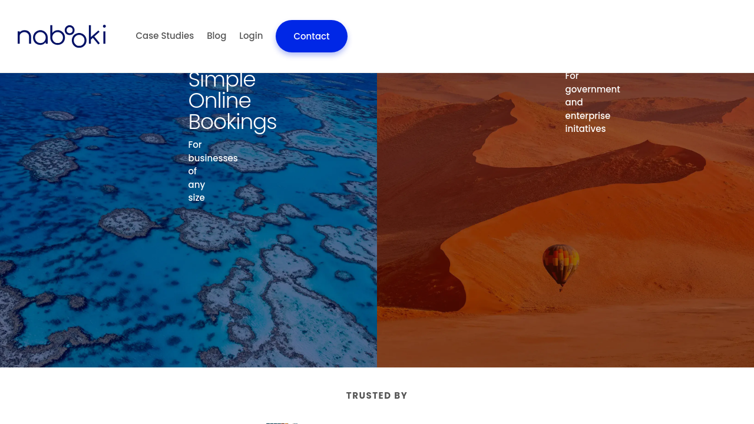Image resolution: width=754 pixels, height=424 pixels.
Task: Click the TRUSTED BY heading
Action: click(x=377, y=396)
